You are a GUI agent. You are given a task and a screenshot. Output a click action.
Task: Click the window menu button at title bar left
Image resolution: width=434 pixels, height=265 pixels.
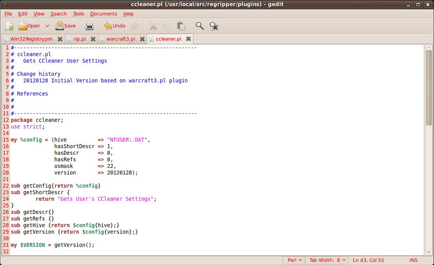point(5,4)
